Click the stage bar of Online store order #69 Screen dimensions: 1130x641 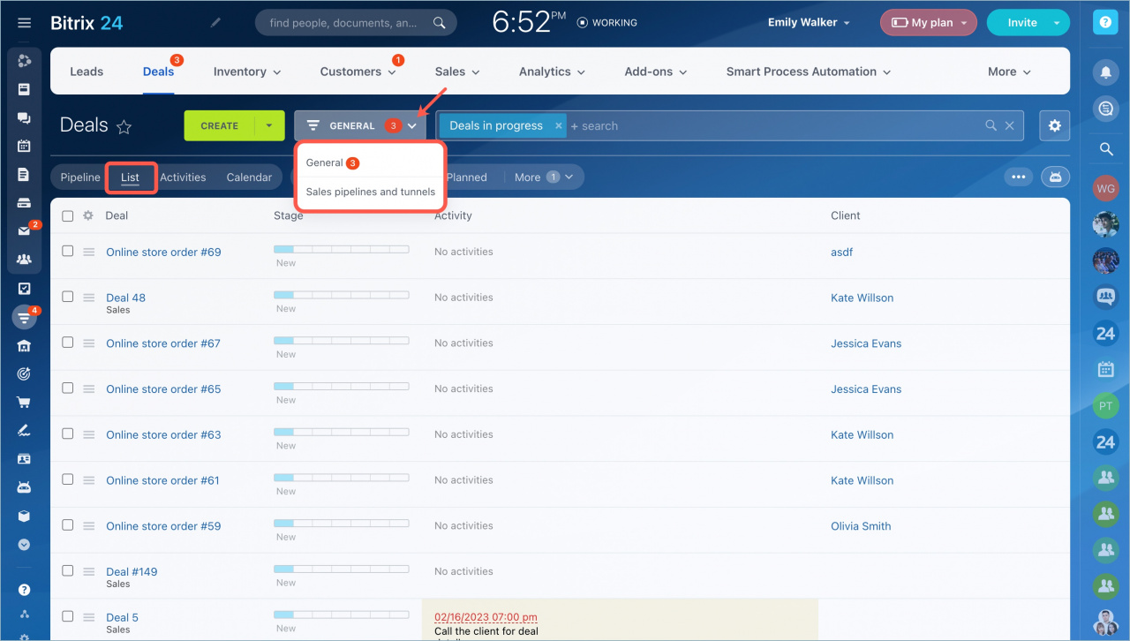pos(342,249)
